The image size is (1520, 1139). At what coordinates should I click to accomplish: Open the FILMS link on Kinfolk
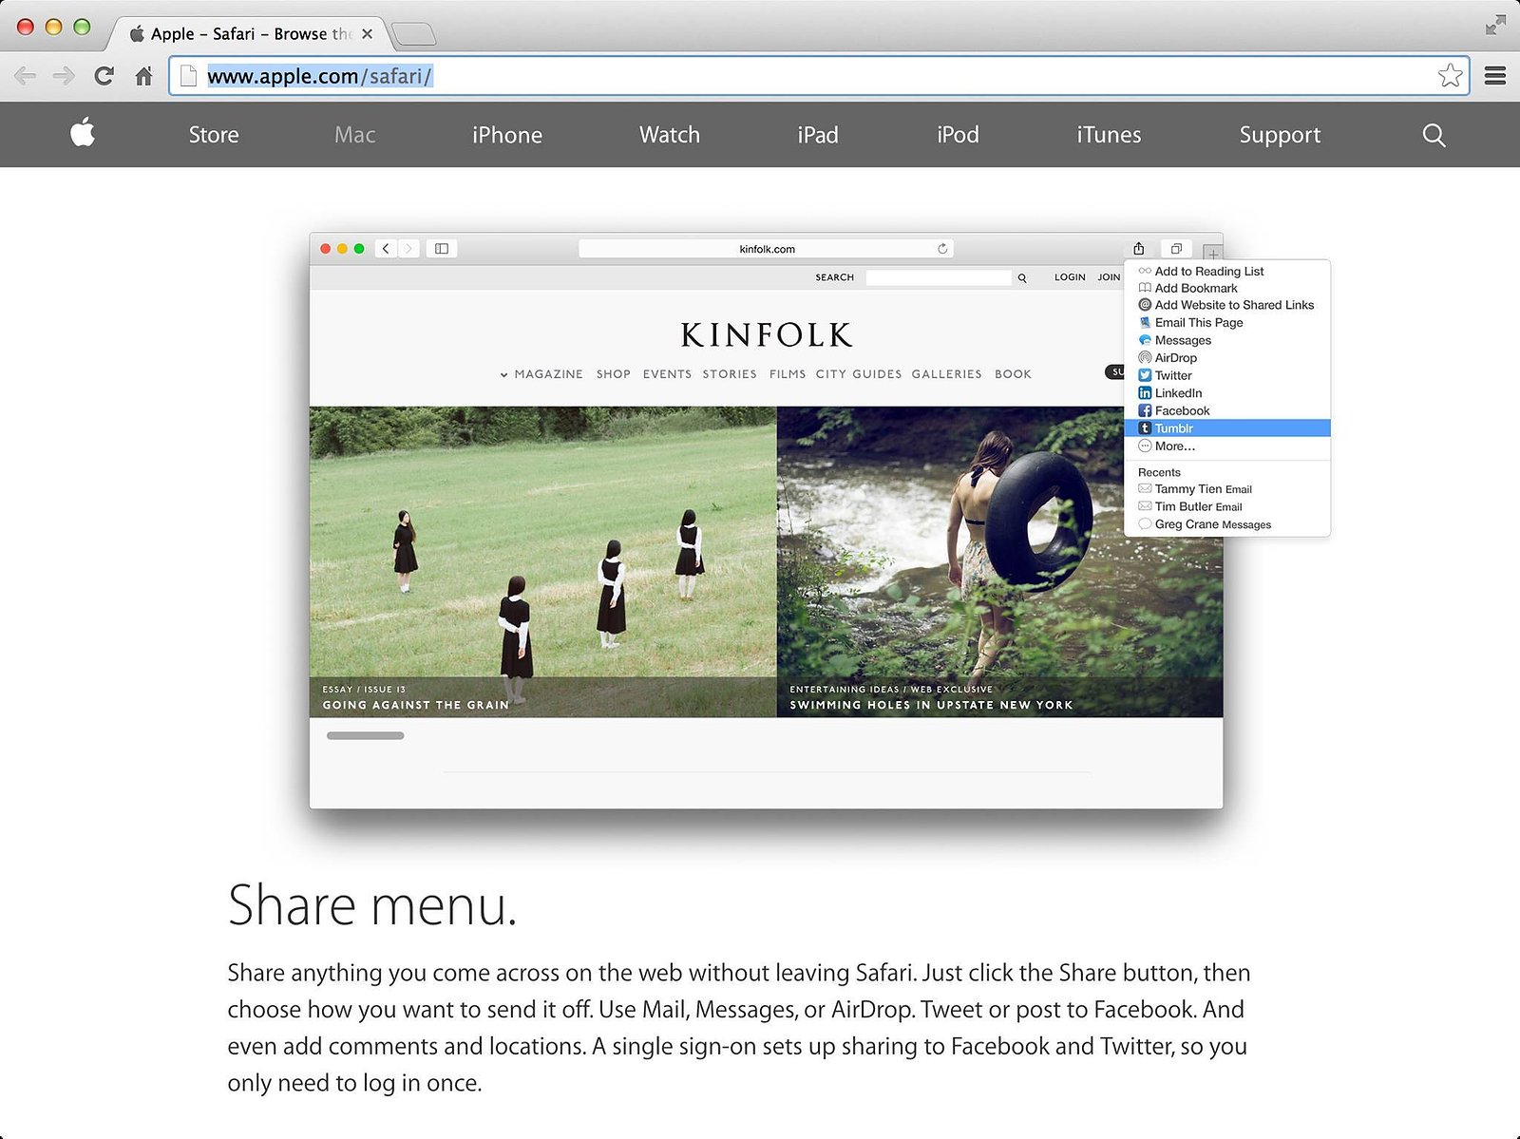788,374
